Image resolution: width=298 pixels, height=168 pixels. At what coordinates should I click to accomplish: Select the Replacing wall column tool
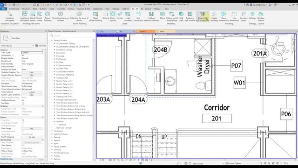coord(190,16)
